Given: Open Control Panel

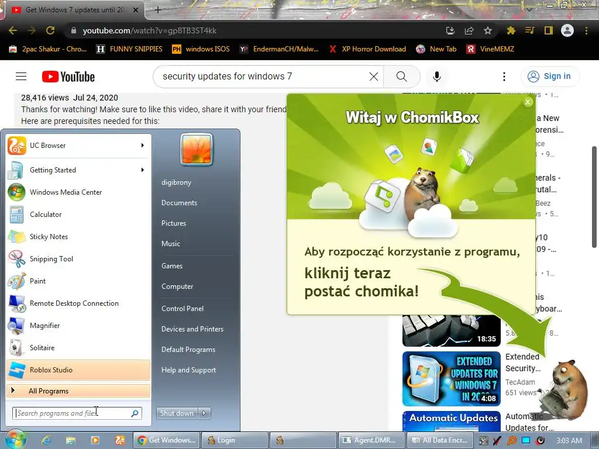Looking at the screenshot, I should 183,309.
